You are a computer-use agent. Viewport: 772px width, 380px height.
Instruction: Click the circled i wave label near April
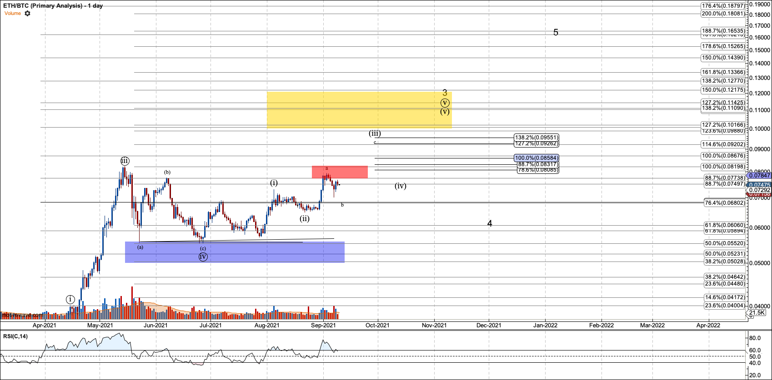tap(70, 299)
